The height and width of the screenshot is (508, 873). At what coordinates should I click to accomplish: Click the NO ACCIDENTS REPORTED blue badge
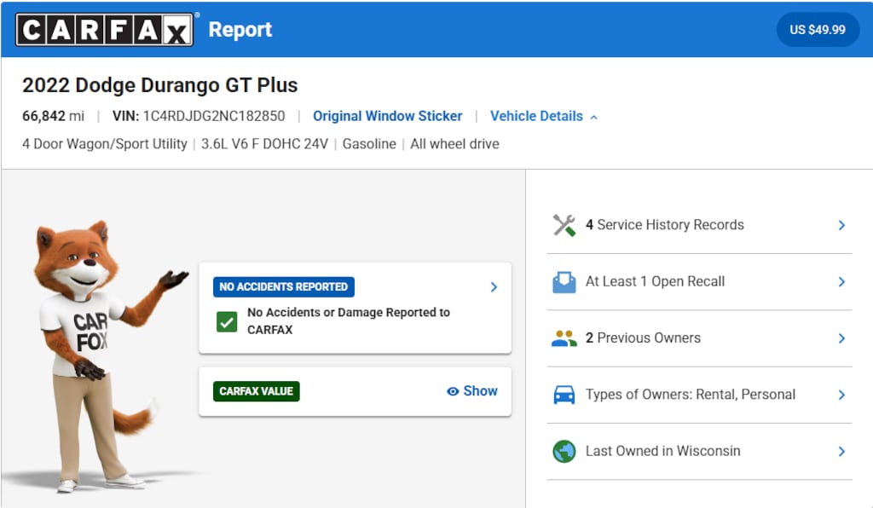[x=283, y=287]
